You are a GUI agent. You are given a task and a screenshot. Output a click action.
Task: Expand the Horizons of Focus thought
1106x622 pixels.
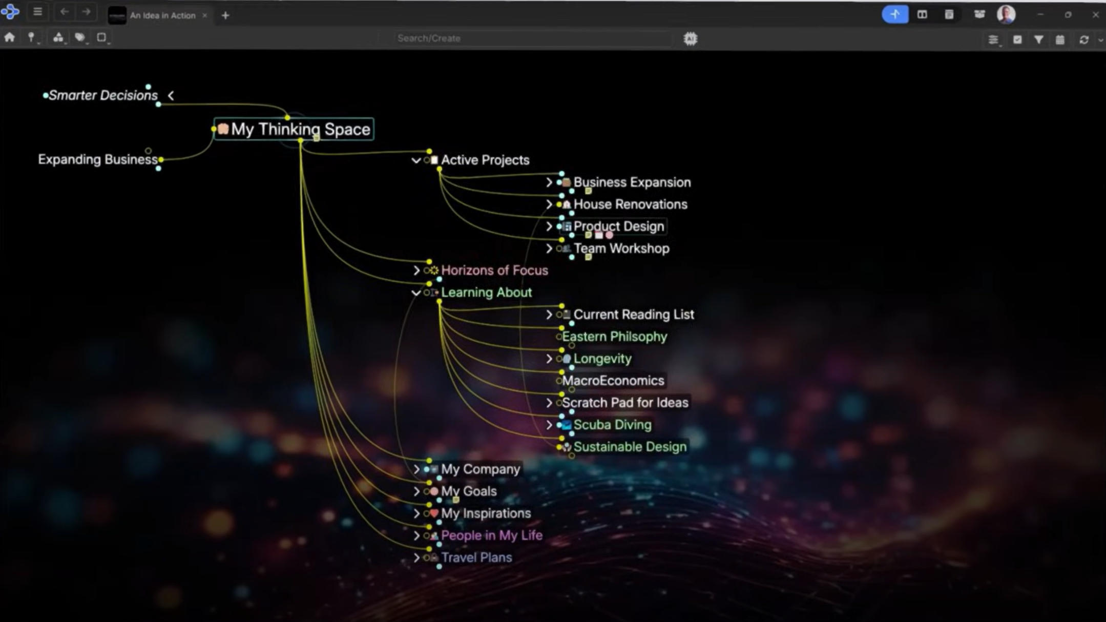(416, 271)
